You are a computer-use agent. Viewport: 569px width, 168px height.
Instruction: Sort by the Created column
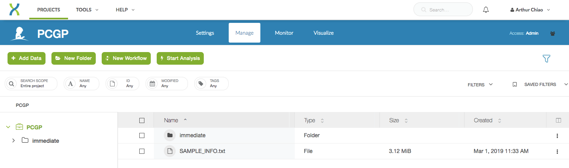click(487, 120)
